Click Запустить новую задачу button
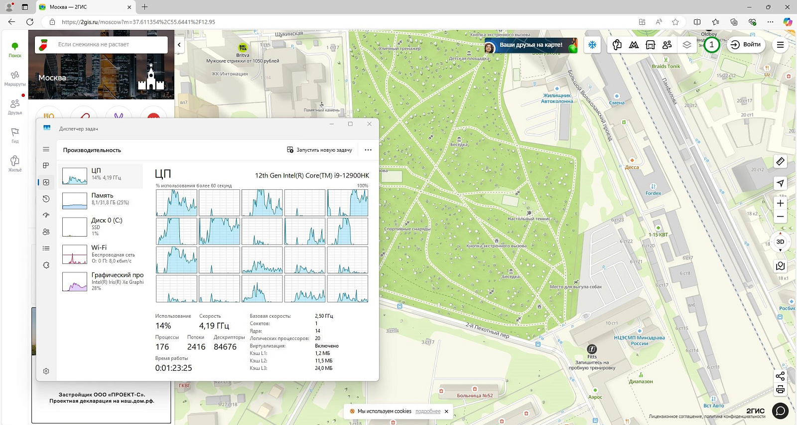 point(320,150)
